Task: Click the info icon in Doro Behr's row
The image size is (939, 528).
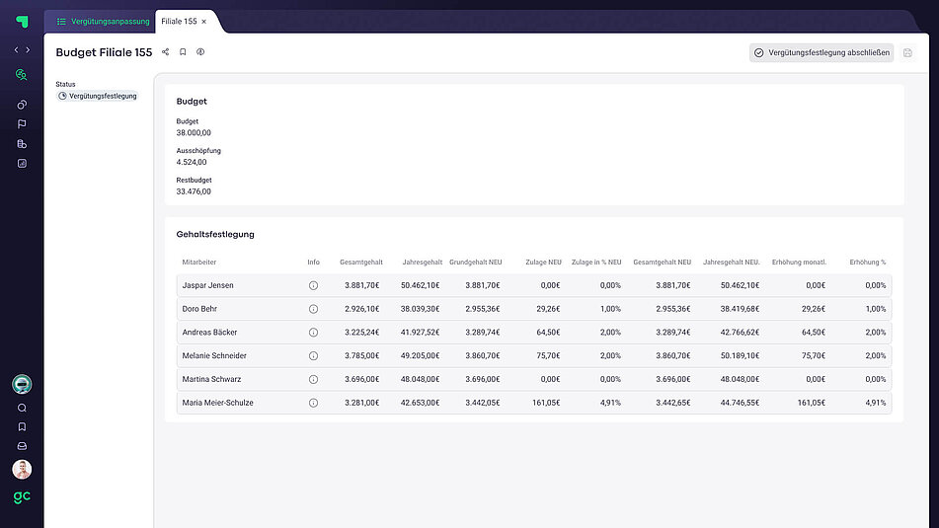Action: coord(313,309)
